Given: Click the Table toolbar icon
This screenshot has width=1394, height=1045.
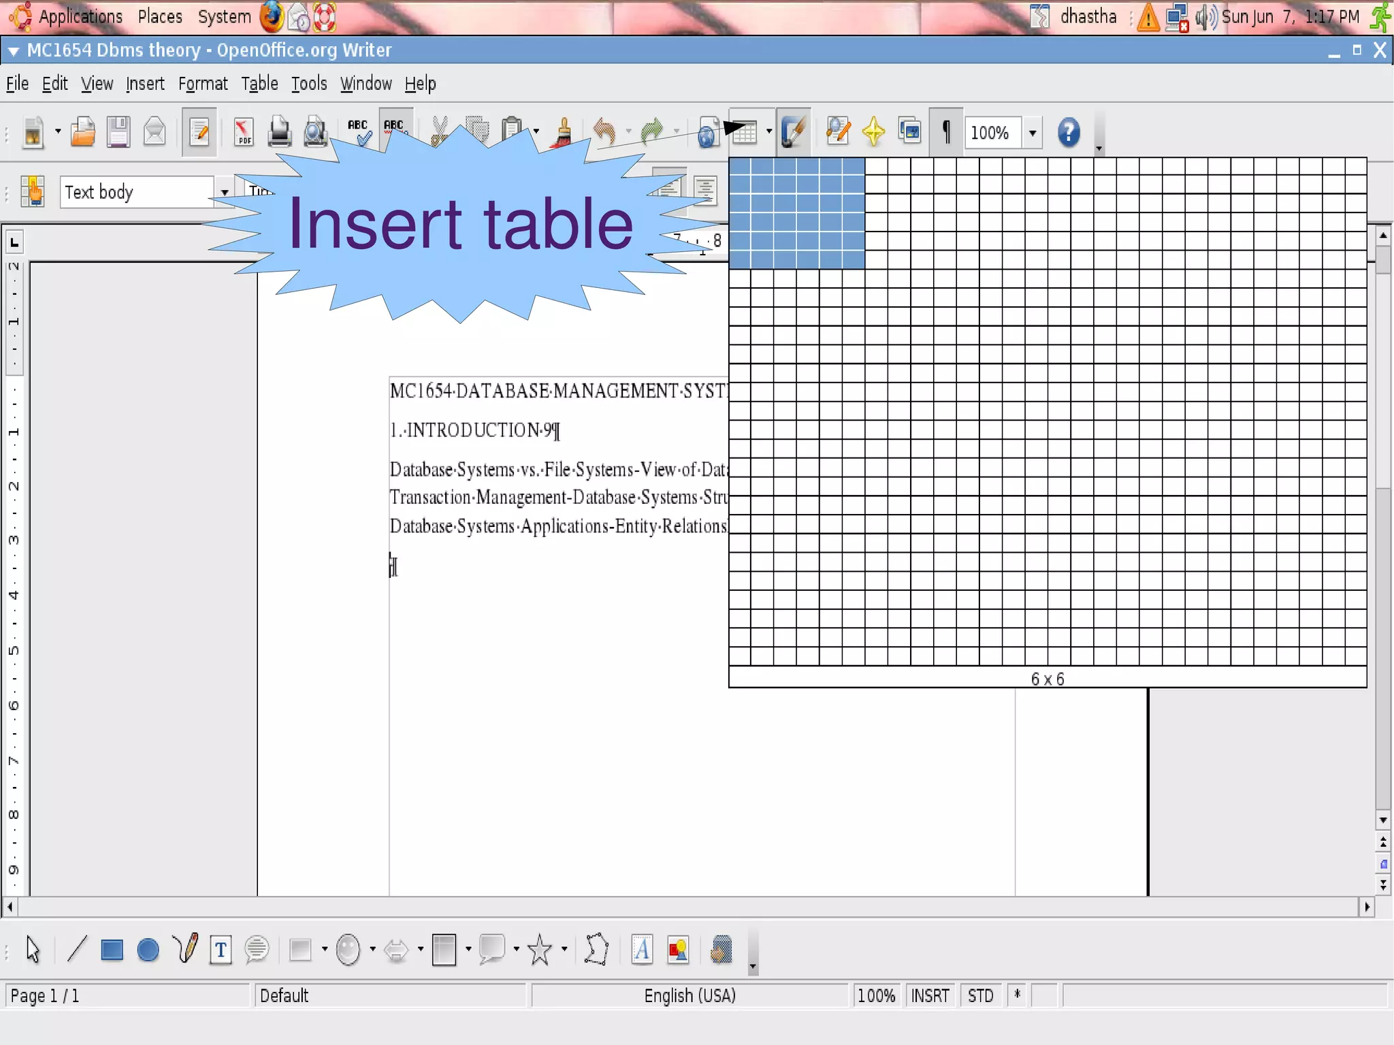Looking at the screenshot, I should coord(745,132).
